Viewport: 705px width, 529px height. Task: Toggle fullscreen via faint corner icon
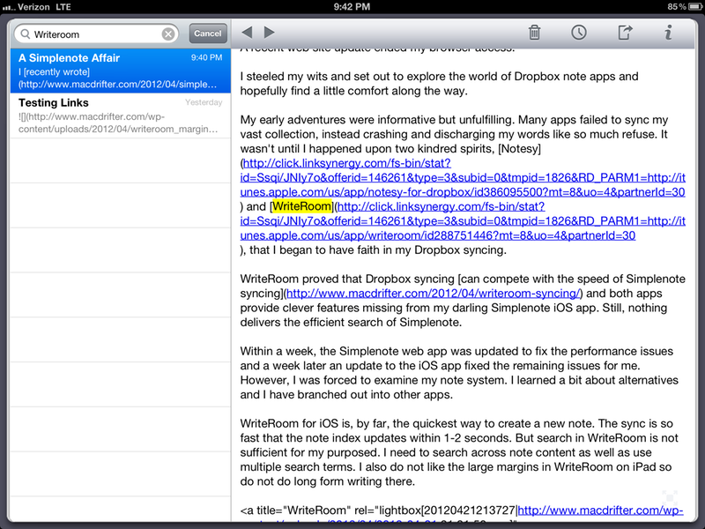click(x=670, y=498)
